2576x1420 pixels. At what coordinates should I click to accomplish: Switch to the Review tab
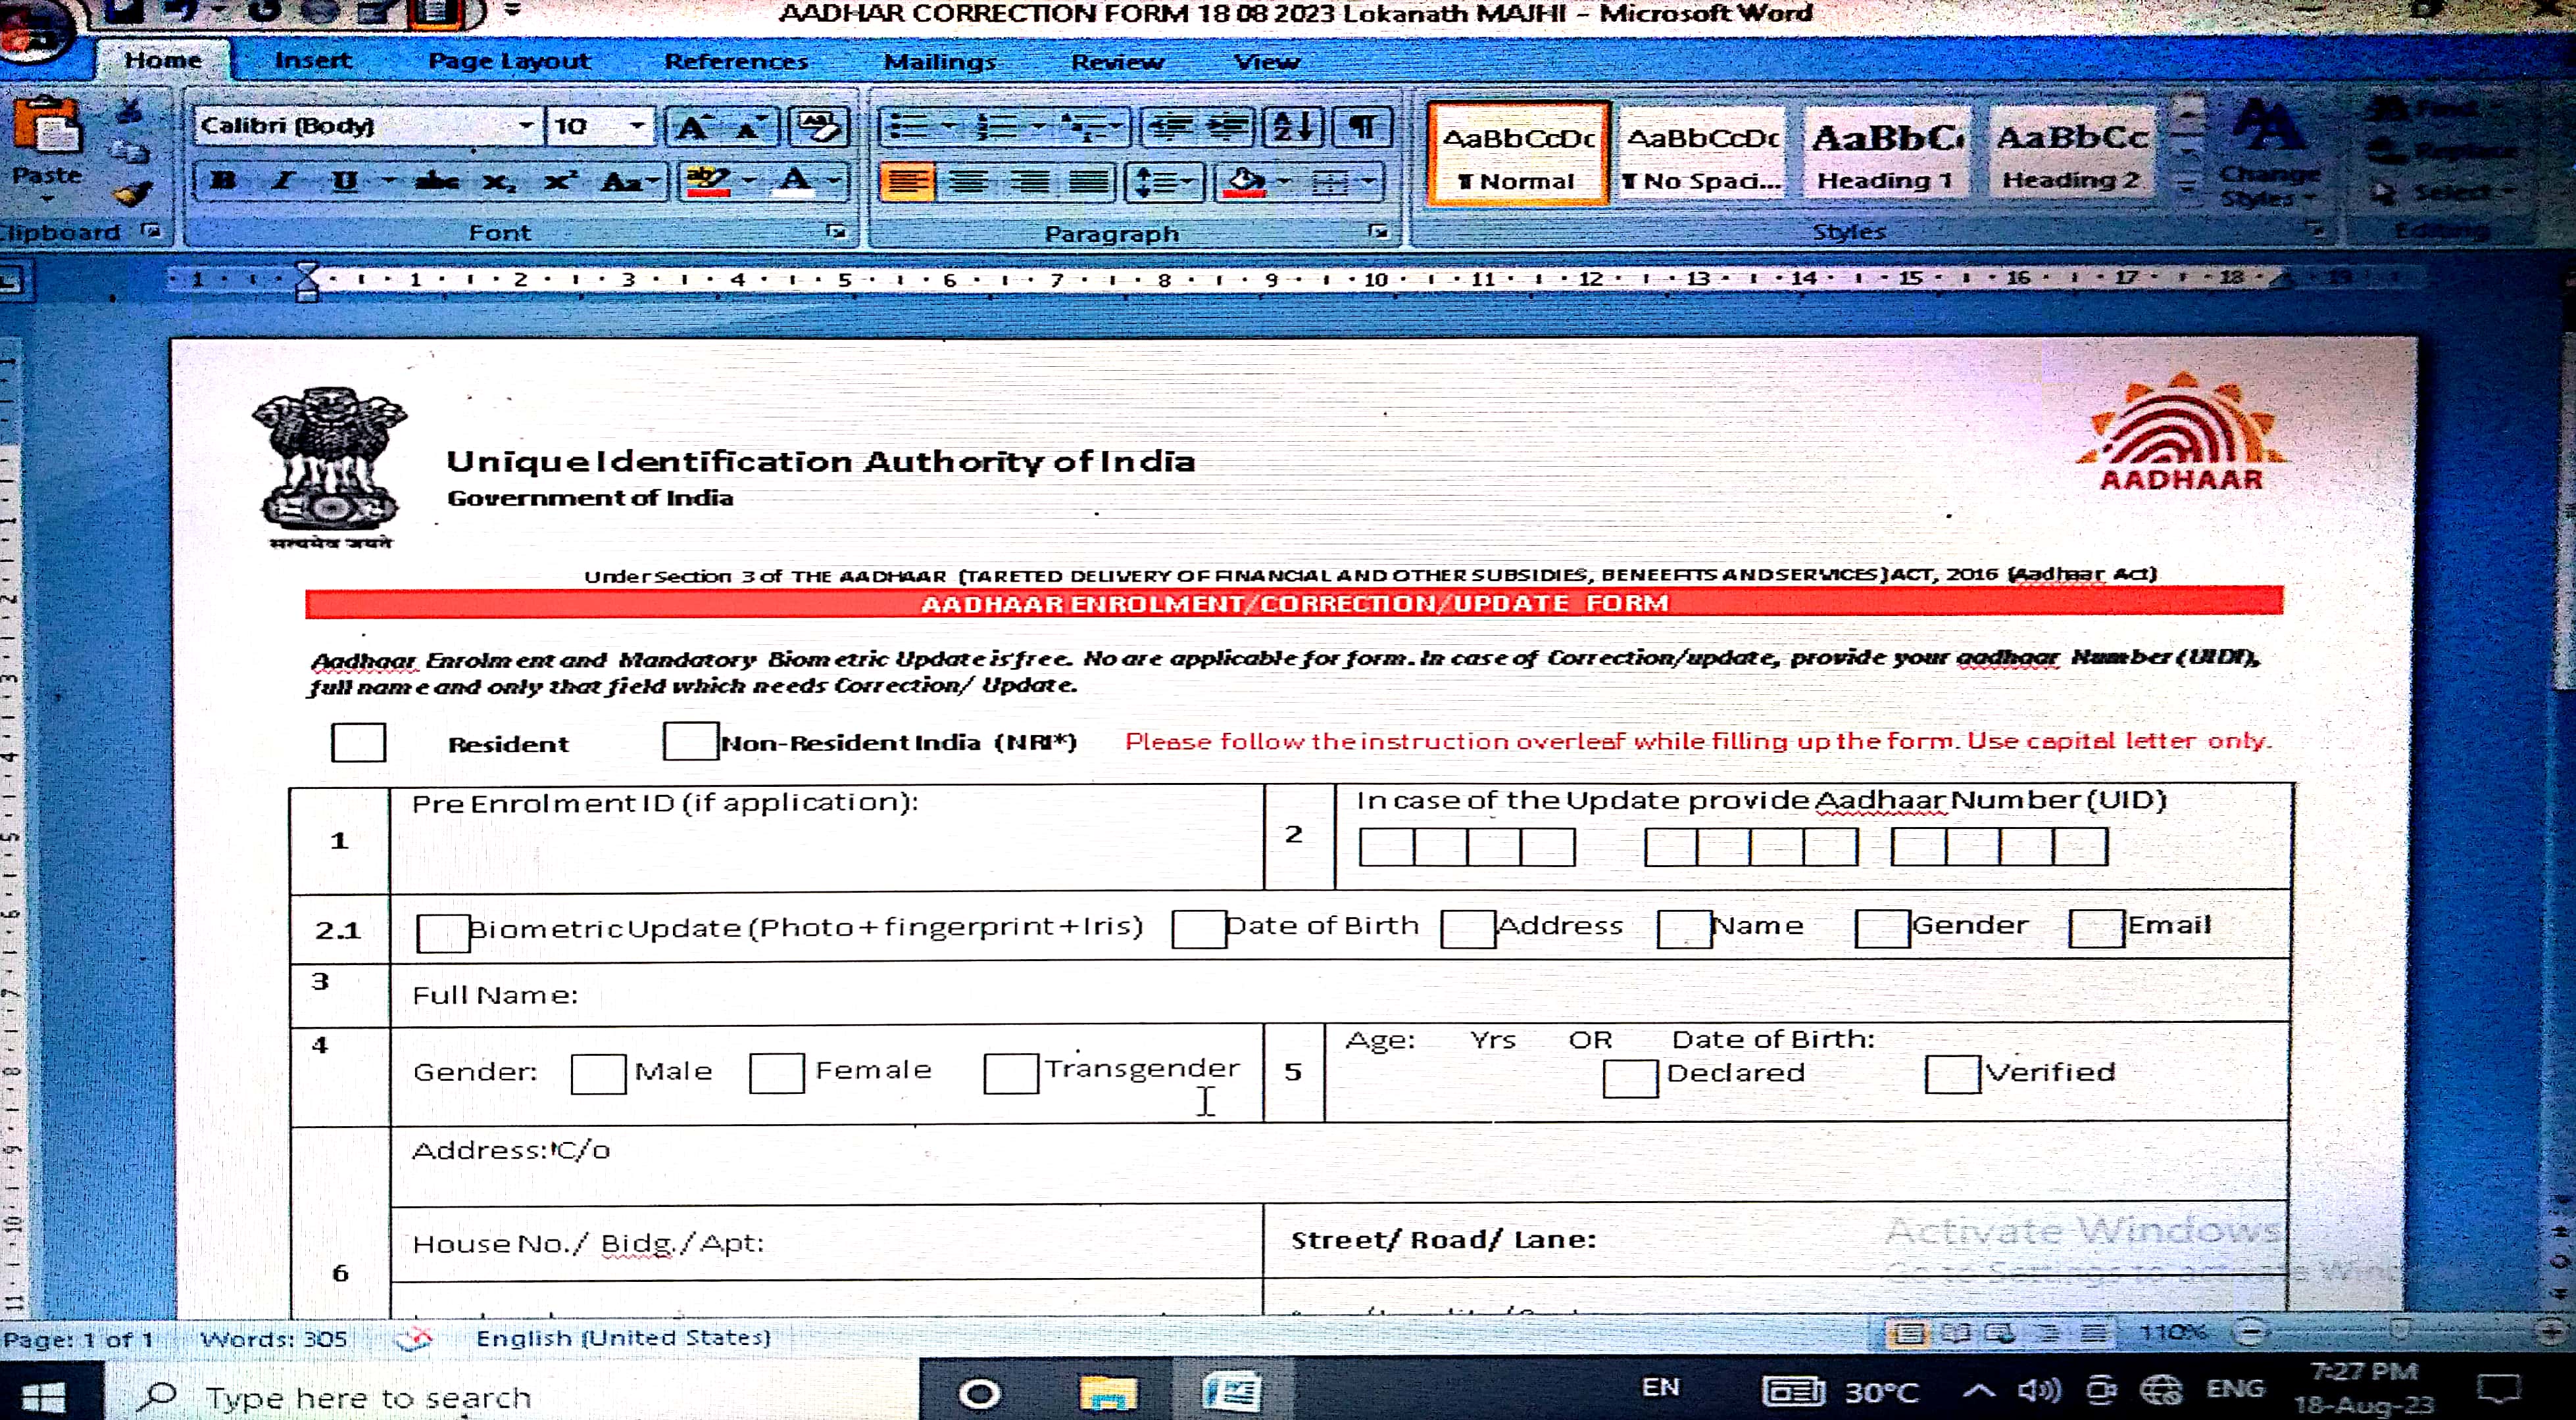point(1117,62)
